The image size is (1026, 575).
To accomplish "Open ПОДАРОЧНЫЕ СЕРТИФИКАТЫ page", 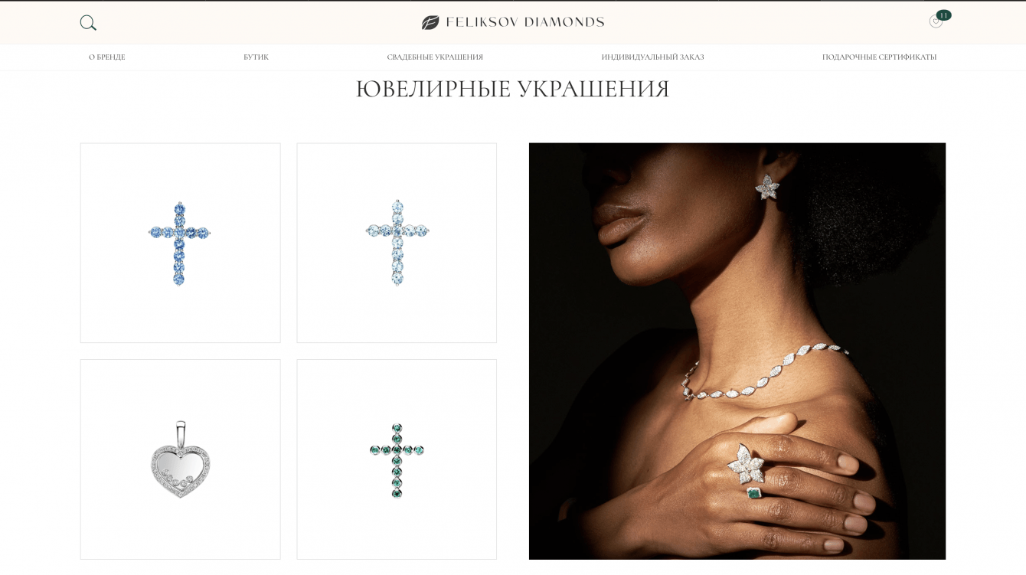I will coord(879,57).
